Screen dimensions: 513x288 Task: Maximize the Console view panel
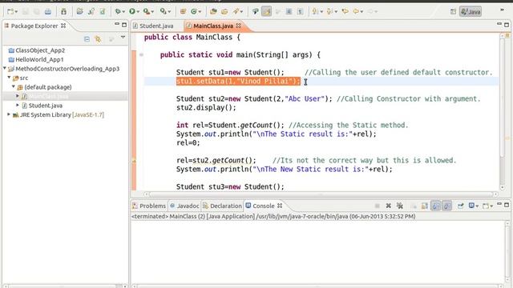coord(507,205)
